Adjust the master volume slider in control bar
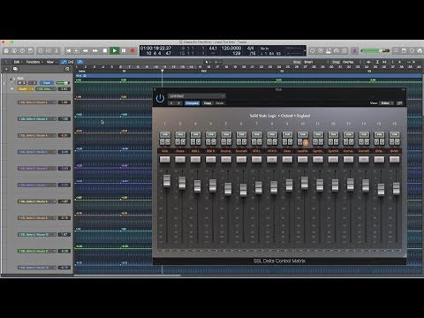Image resolution: width=424 pixels, height=318 pixels. [x=375, y=50]
